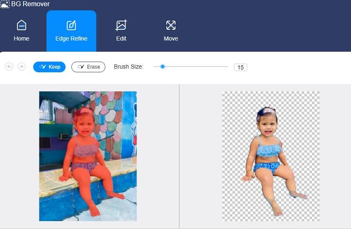
Task: Activate the Erase brush
Action: pyautogui.click(x=88, y=67)
